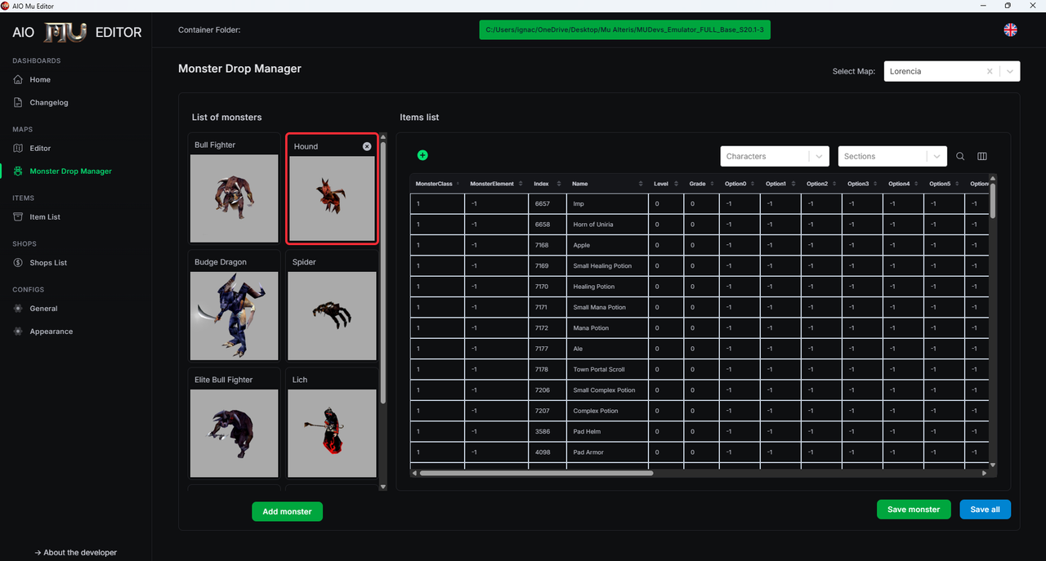This screenshot has width=1046, height=561.
Task: Select Budge Dragon monster card
Action: 235,307
